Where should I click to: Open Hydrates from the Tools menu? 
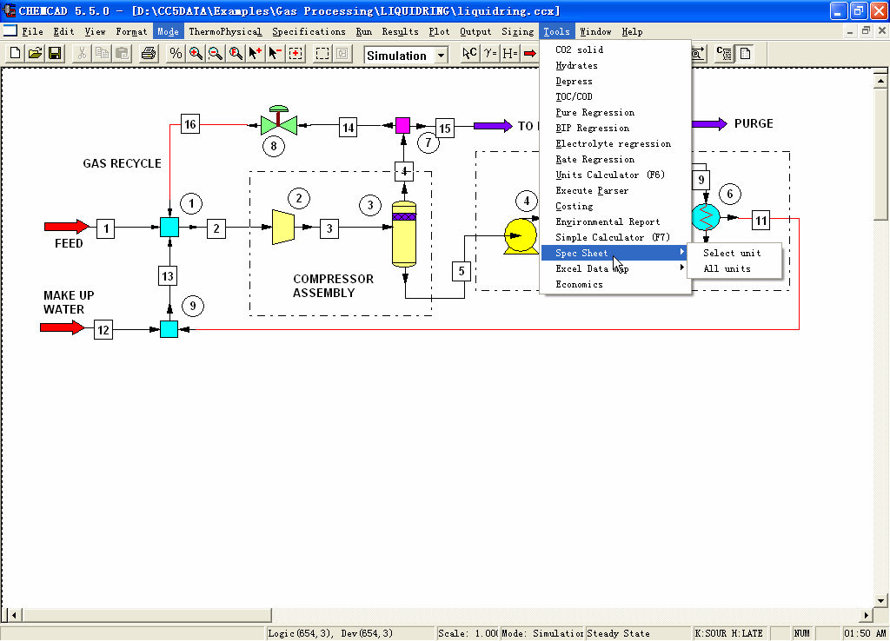[614, 66]
